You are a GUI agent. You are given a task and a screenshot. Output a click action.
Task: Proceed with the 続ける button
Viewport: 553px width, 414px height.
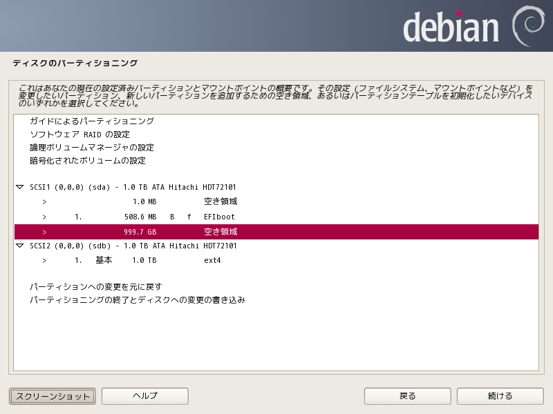coord(500,396)
